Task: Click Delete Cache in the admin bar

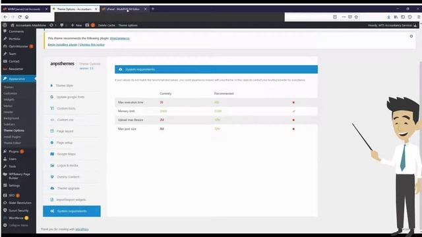Action: [x=106, y=25]
